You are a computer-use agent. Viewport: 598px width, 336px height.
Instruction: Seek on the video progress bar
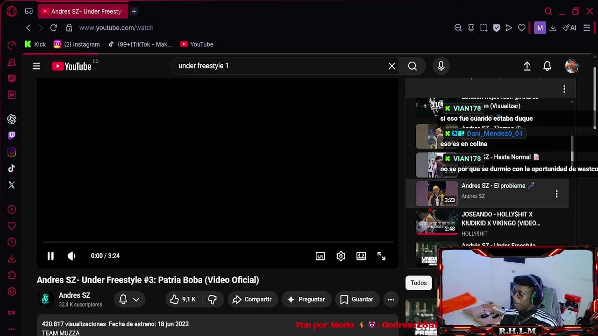coord(218,243)
